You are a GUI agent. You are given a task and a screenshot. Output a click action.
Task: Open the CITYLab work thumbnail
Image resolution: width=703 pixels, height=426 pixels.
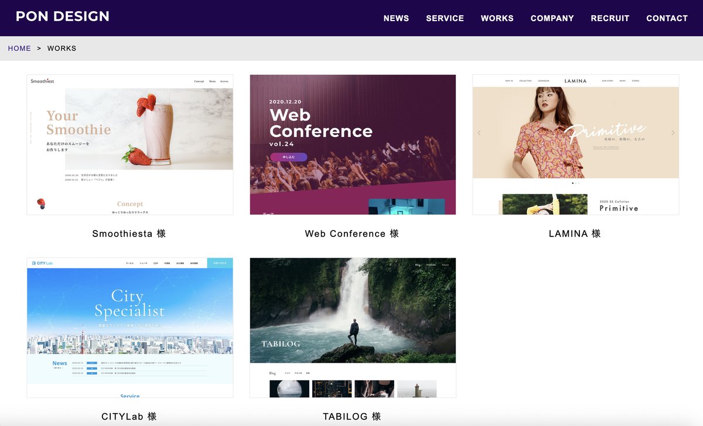click(130, 328)
